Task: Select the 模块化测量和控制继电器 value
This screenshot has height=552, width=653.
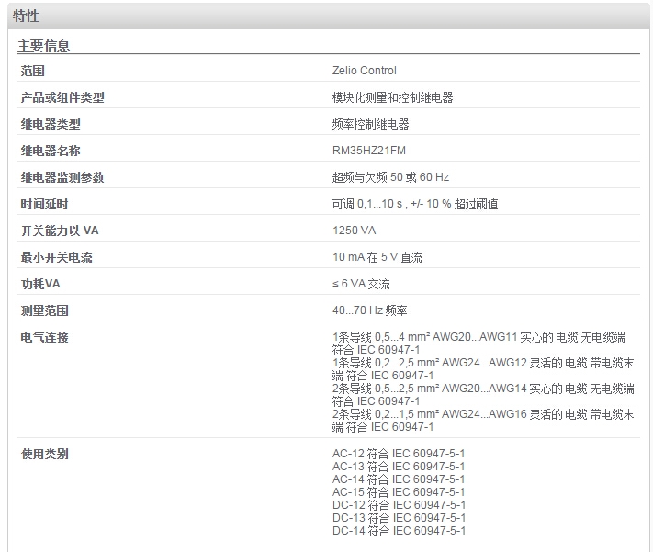Action: [393, 97]
